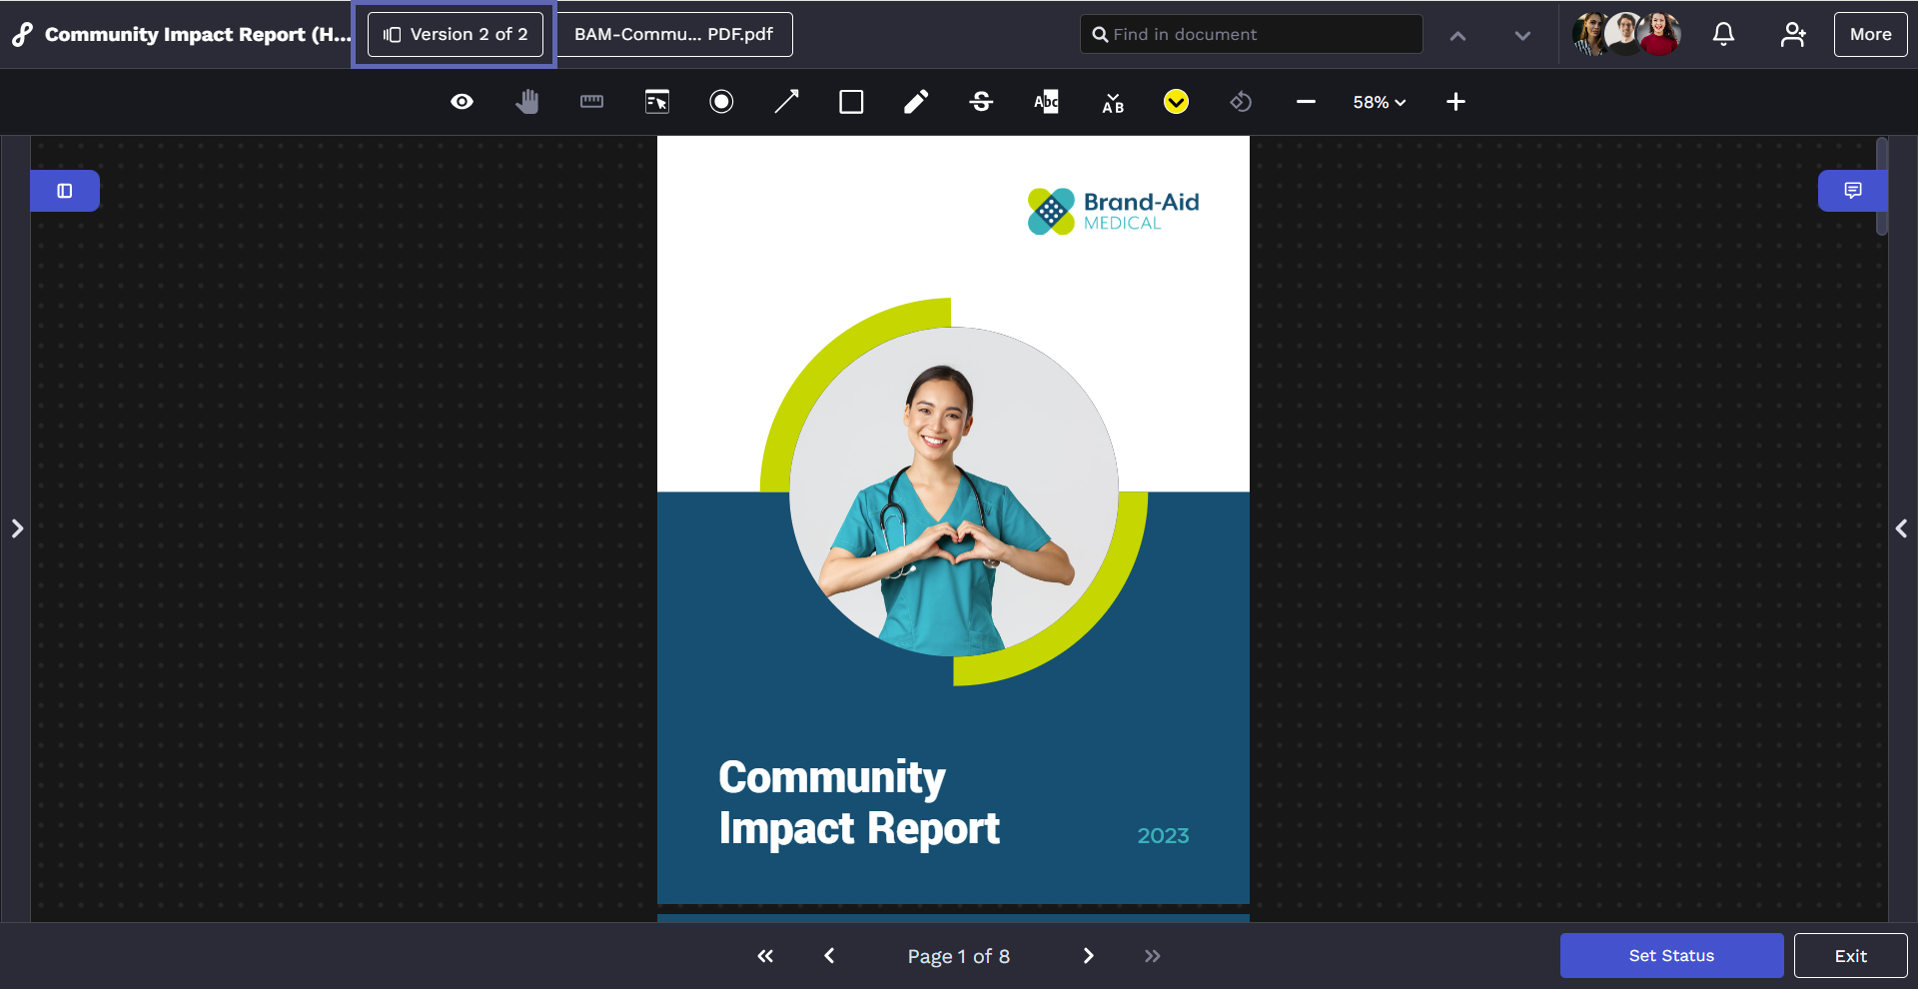Open the yellow annotation color picker

1176,102
